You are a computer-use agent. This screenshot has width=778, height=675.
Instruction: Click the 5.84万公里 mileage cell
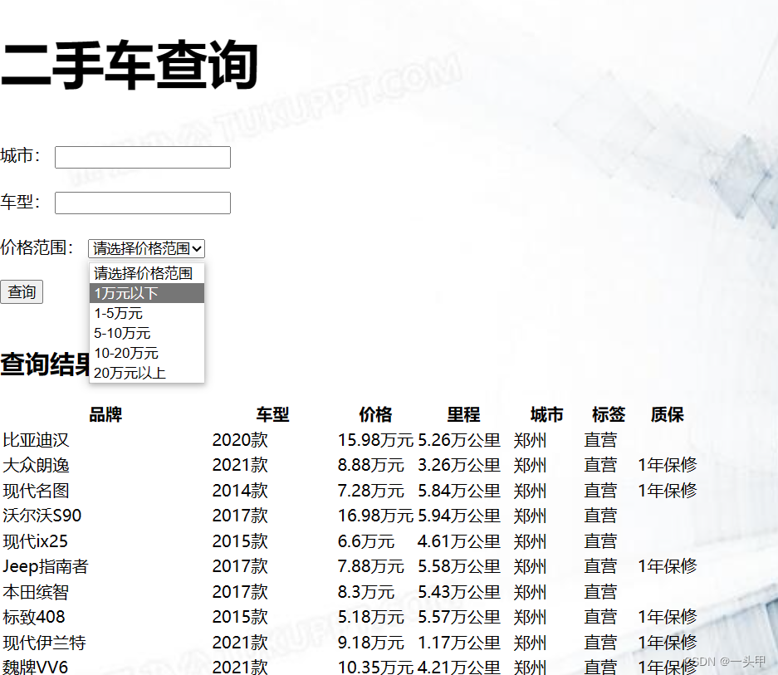pyautogui.click(x=459, y=491)
